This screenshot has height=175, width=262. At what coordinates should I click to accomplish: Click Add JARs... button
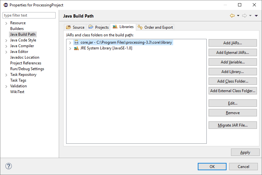(x=233, y=43)
